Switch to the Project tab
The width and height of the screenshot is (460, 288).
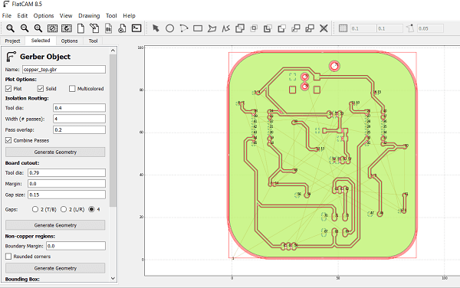coord(12,41)
